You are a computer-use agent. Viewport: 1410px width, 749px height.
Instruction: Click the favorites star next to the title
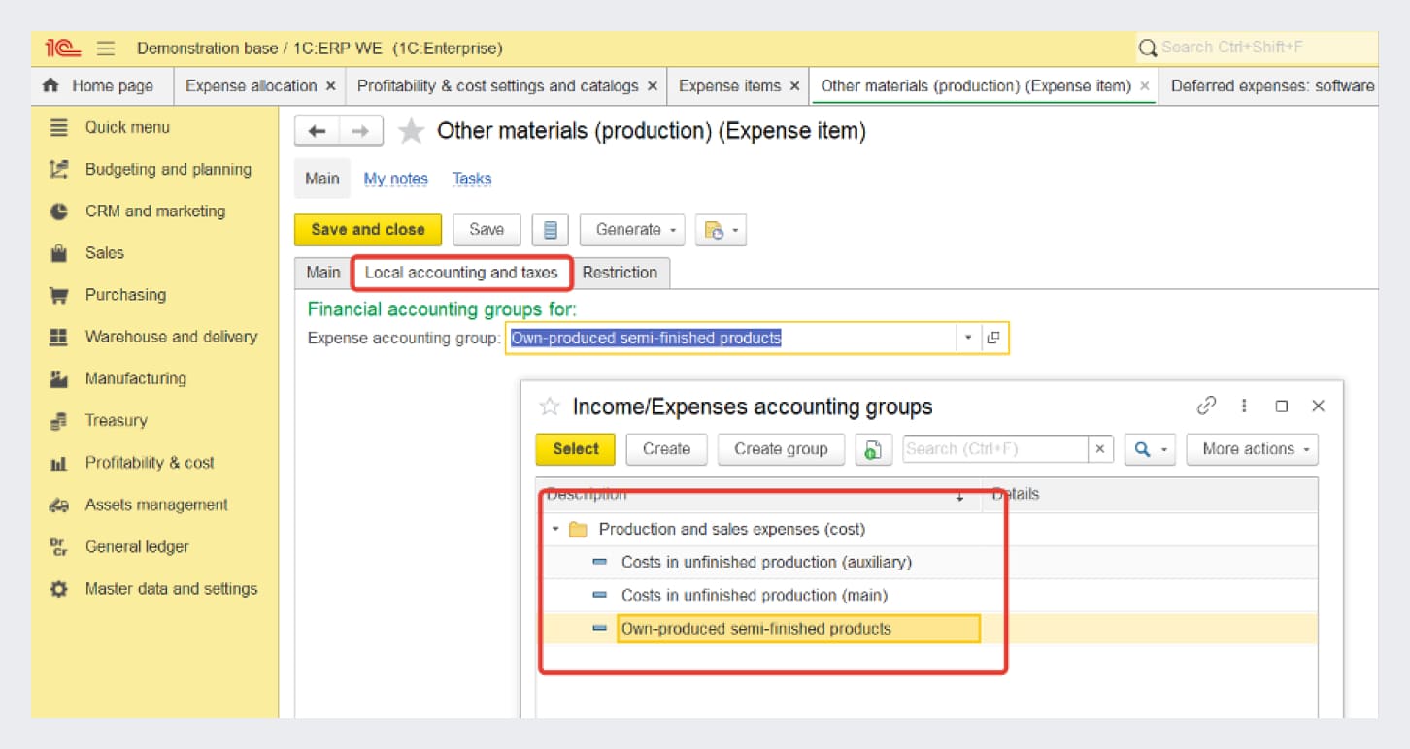412,131
